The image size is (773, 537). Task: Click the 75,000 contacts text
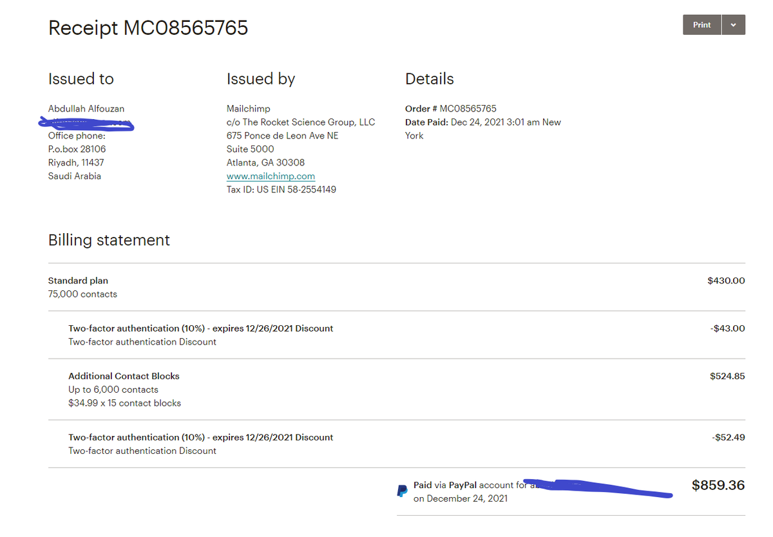coord(82,294)
